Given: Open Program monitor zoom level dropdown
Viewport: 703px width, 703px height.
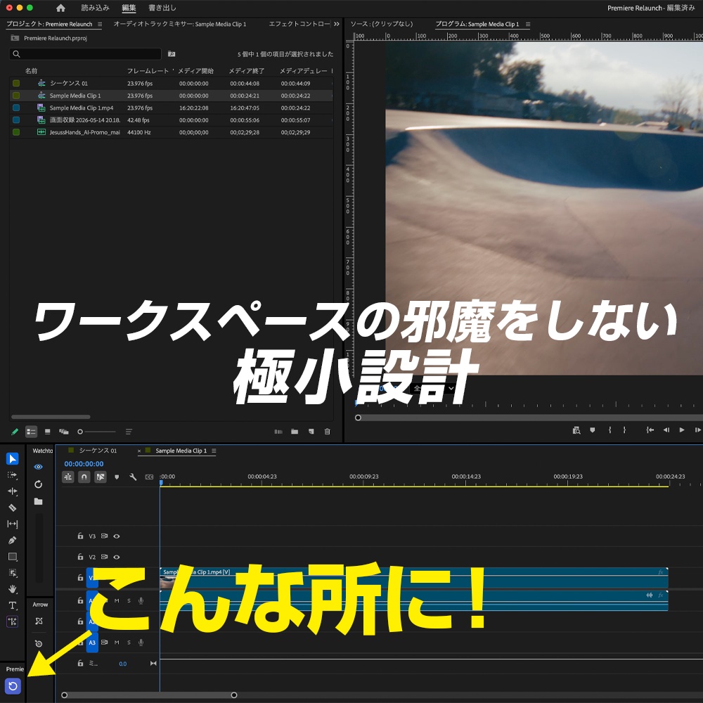Looking at the screenshot, I should pos(434,388).
